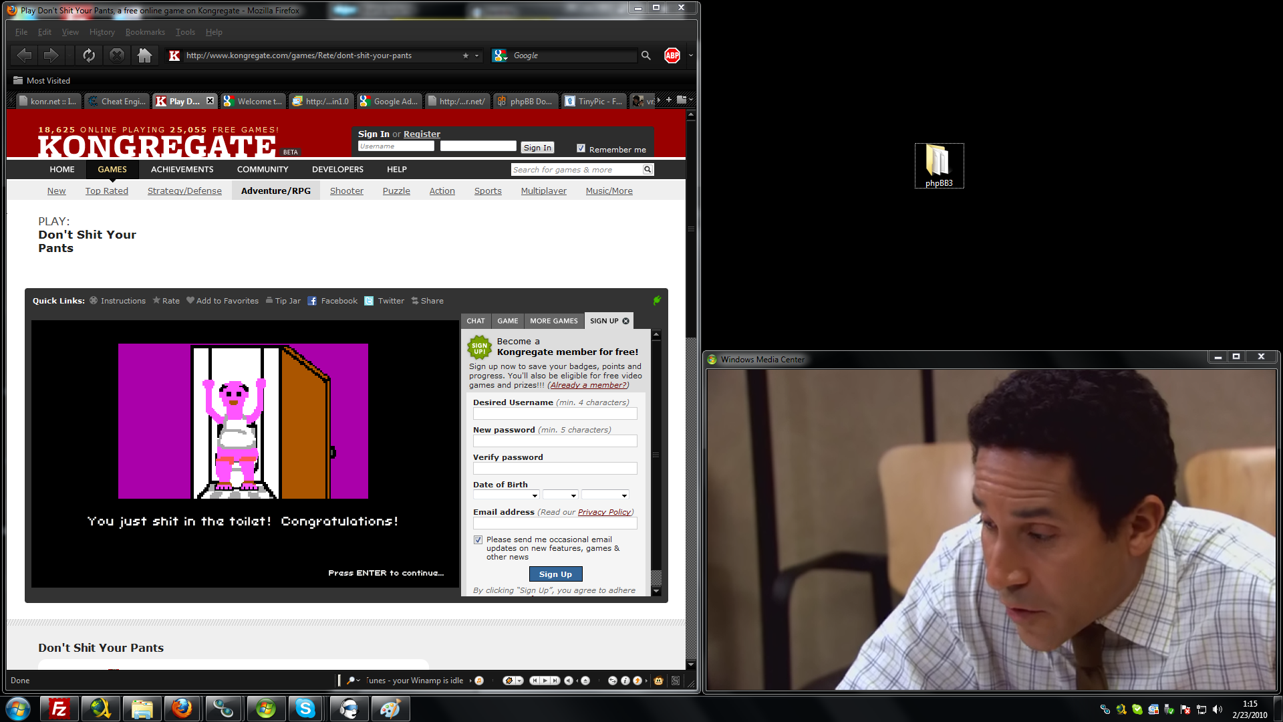This screenshot has height=722, width=1283.
Task: Click the Facebook quick link icon
Action: coord(312,301)
